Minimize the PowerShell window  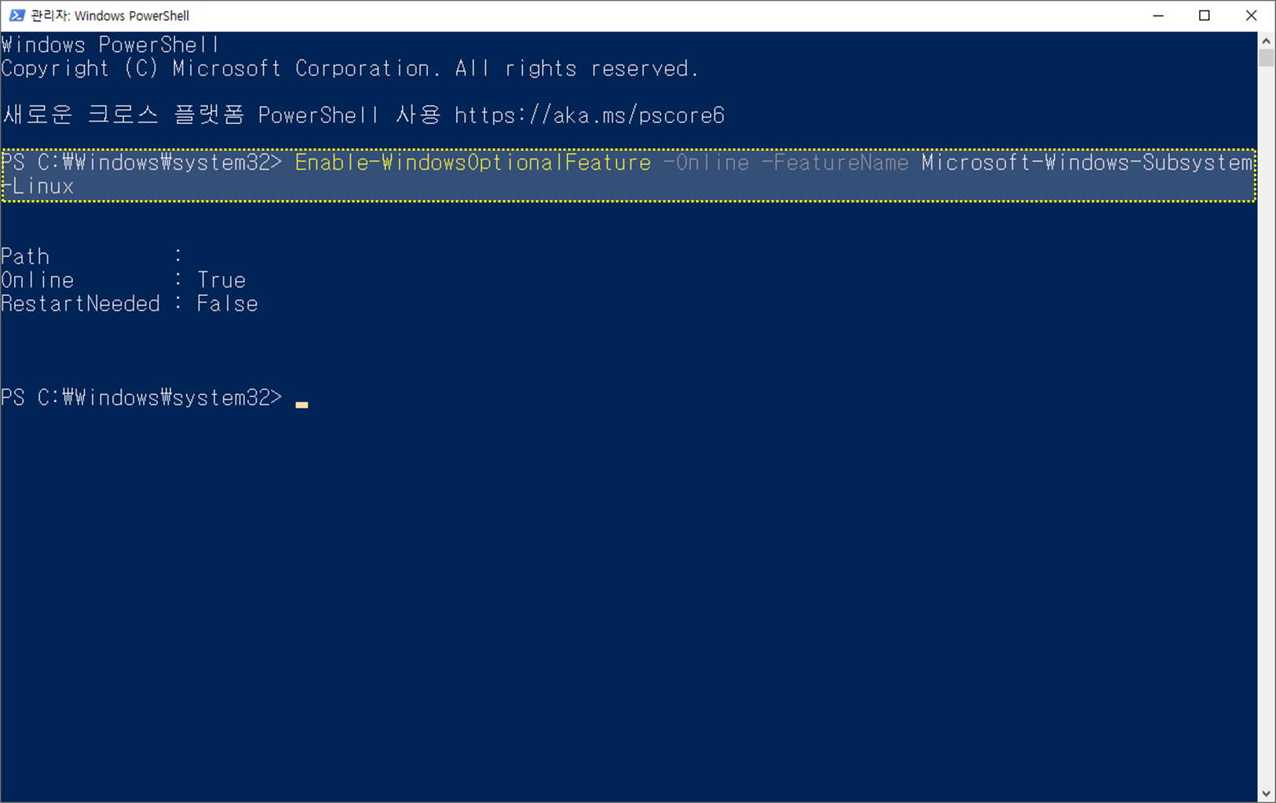[x=1158, y=16]
